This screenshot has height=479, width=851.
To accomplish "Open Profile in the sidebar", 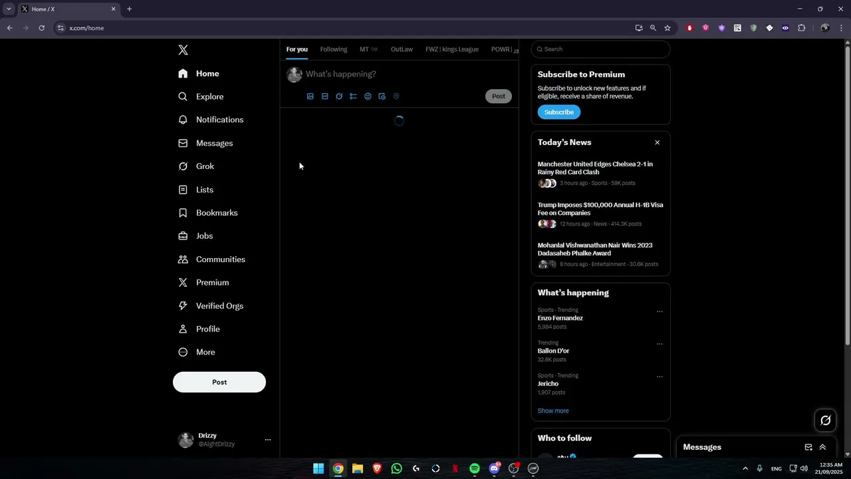I will click(199, 329).
